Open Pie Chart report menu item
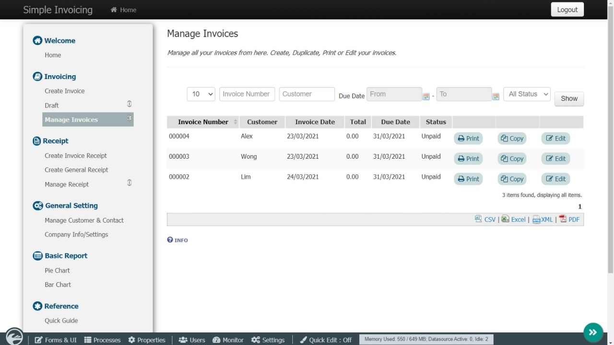Screen dimensions: 614x345 point(57,270)
